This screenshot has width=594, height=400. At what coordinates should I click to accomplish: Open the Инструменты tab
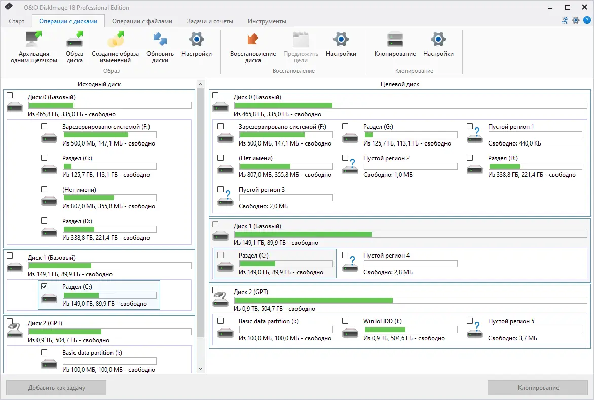click(267, 21)
